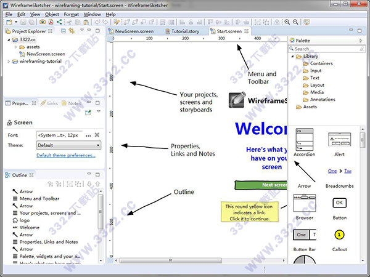Image resolution: width=370 pixels, height=277 pixels.
Task: Click the canvas horizontal scrollbar thumb
Action: [171, 260]
